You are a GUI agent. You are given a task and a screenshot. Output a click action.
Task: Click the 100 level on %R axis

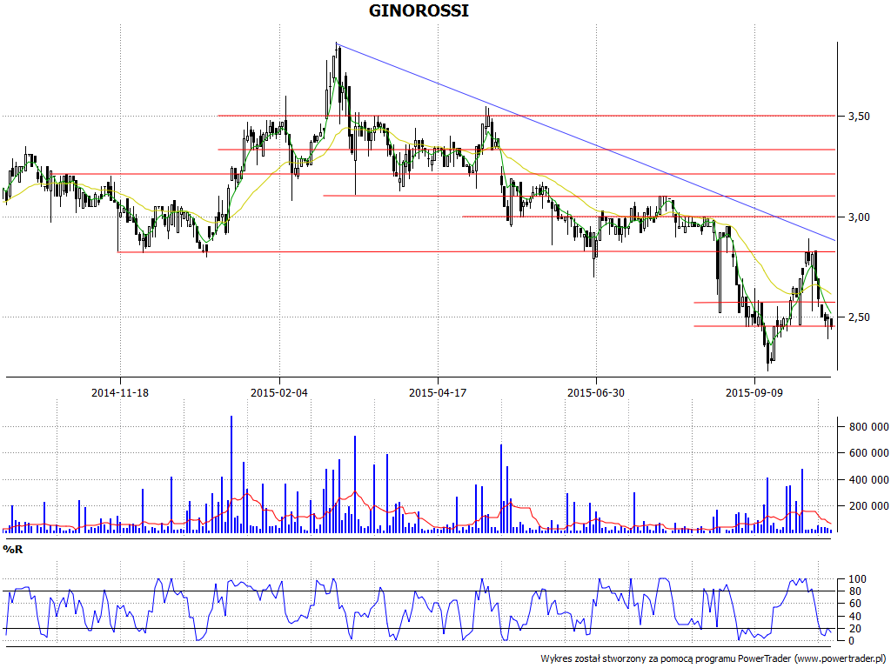(x=857, y=579)
